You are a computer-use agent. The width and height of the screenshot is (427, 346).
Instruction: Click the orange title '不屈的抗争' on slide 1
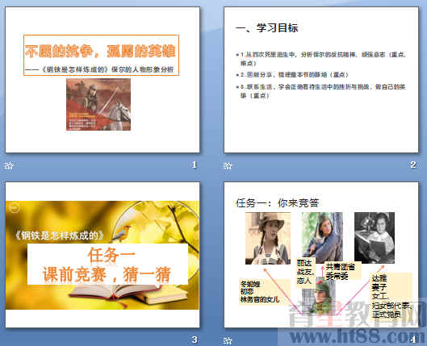coord(100,51)
